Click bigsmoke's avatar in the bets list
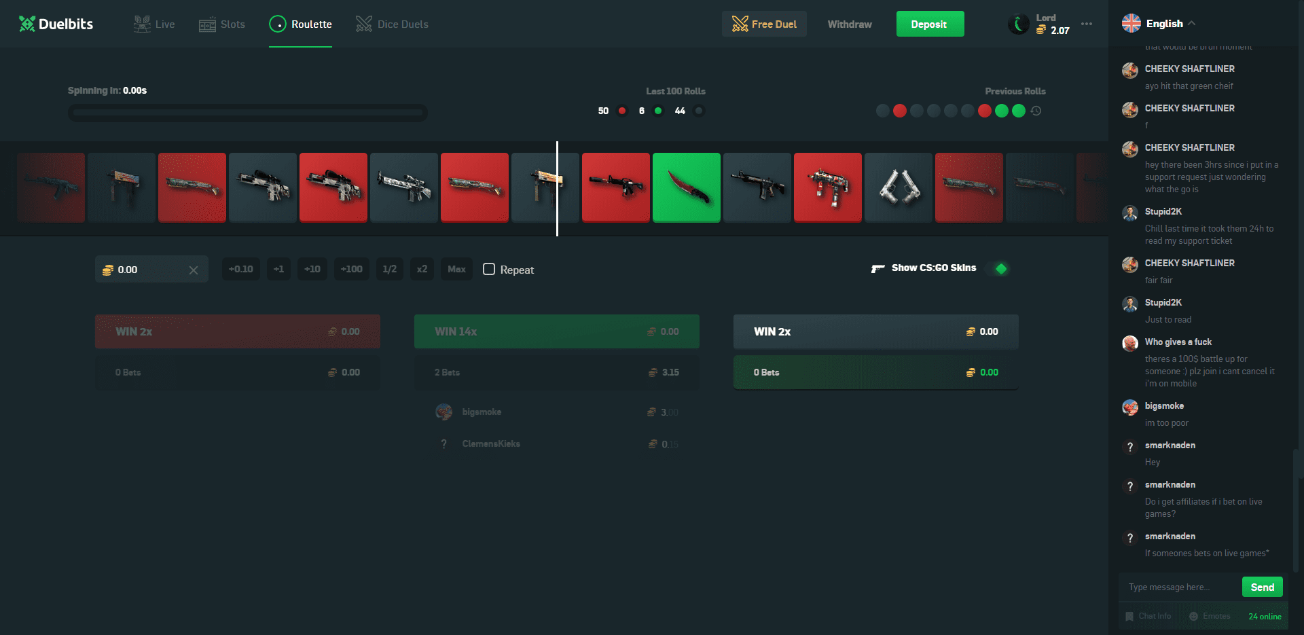Image resolution: width=1304 pixels, height=635 pixels. click(444, 412)
